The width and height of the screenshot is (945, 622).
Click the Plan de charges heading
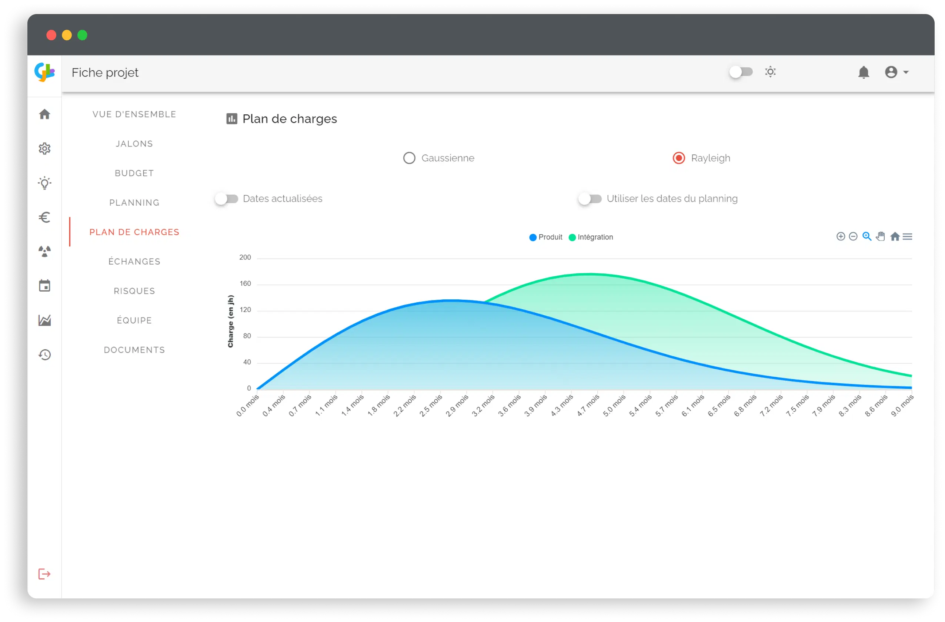(x=290, y=119)
